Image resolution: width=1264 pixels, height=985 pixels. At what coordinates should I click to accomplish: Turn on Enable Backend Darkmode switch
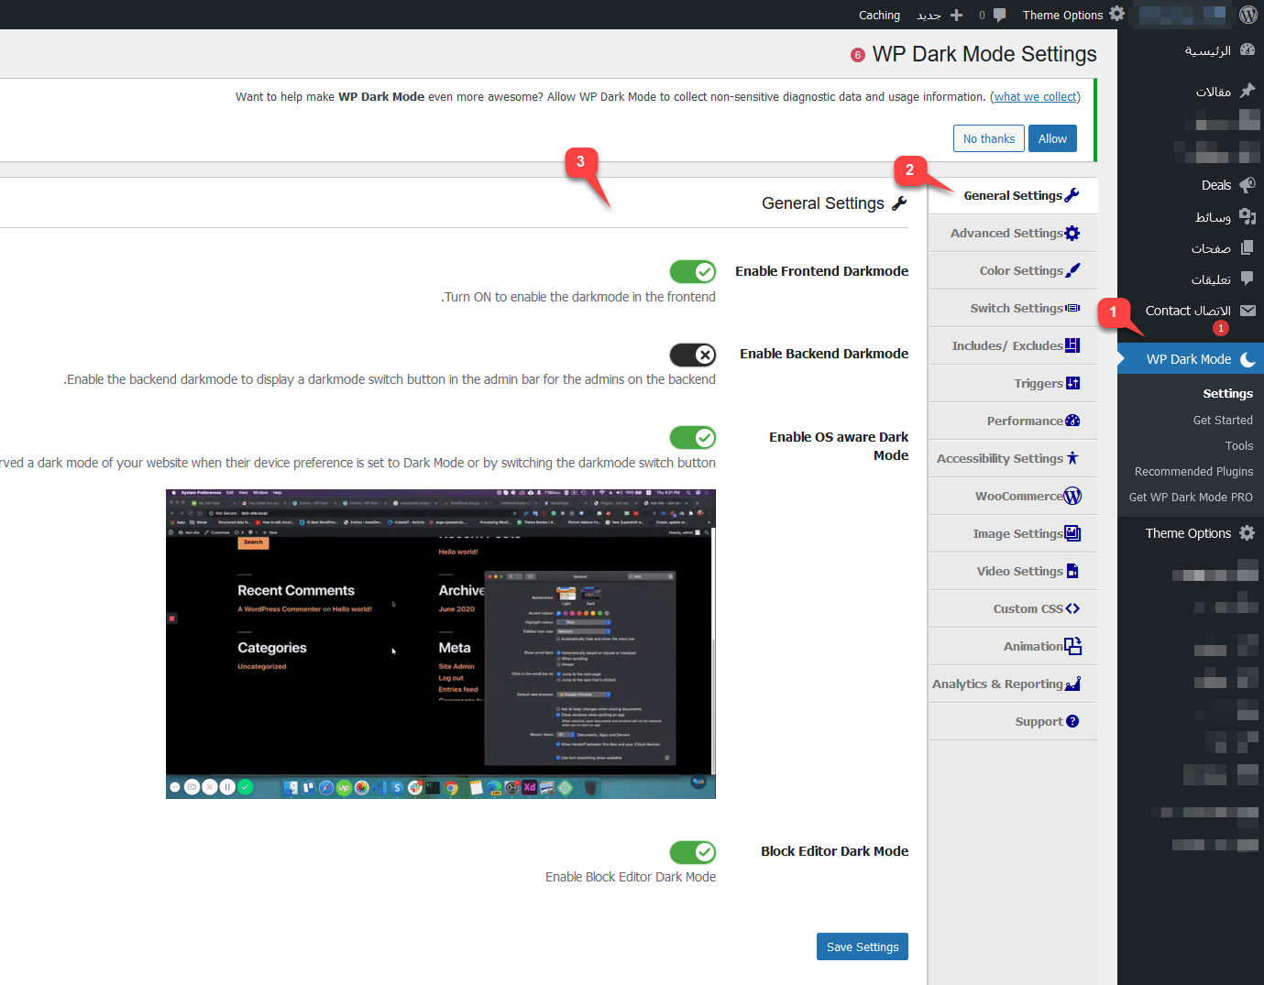[692, 355]
